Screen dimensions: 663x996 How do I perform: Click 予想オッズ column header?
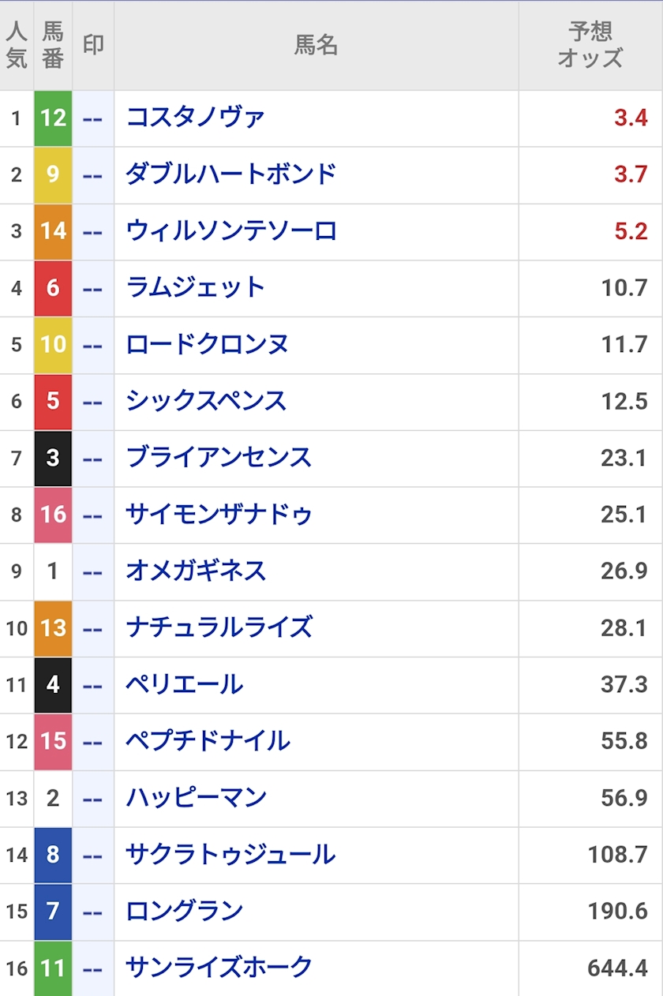coord(590,45)
